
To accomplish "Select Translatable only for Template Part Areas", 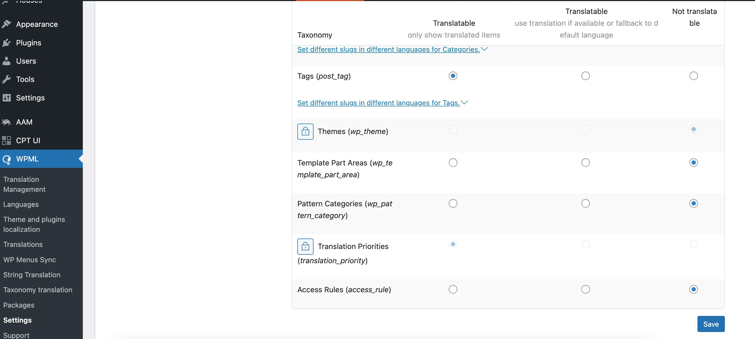I will point(453,163).
